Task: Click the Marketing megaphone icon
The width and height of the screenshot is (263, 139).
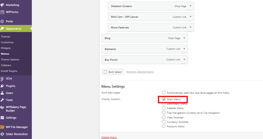Action: [x=2, y=5]
